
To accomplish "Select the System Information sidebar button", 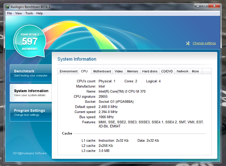I will click(x=31, y=93).
